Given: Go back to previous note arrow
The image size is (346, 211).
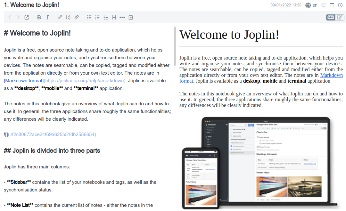Looking at the screenshot, I should point(10,17).
